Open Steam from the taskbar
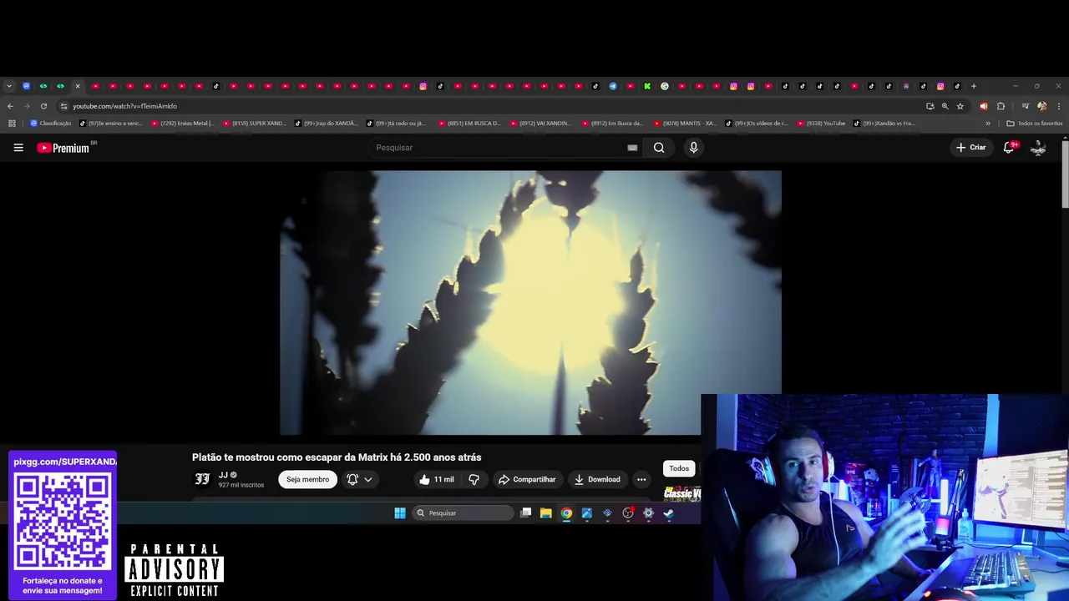This screenshot has width=1069, height=601. [x=668, y=513]
